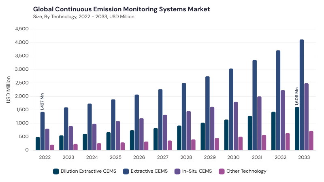The image size is (324, 182).
Task: Click the 2027 x-axis label
Action: [x=163, y=157]
